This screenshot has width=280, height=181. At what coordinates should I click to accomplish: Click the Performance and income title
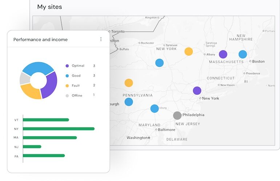40,39
